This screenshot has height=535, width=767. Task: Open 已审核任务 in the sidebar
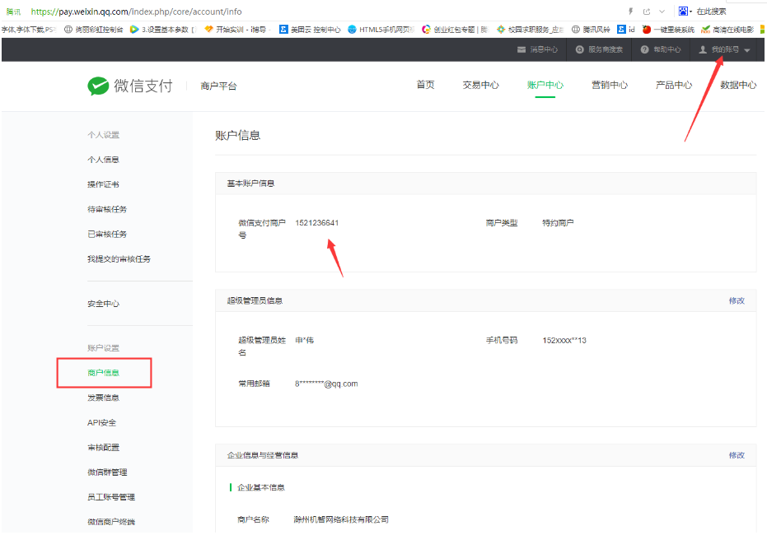107,235
